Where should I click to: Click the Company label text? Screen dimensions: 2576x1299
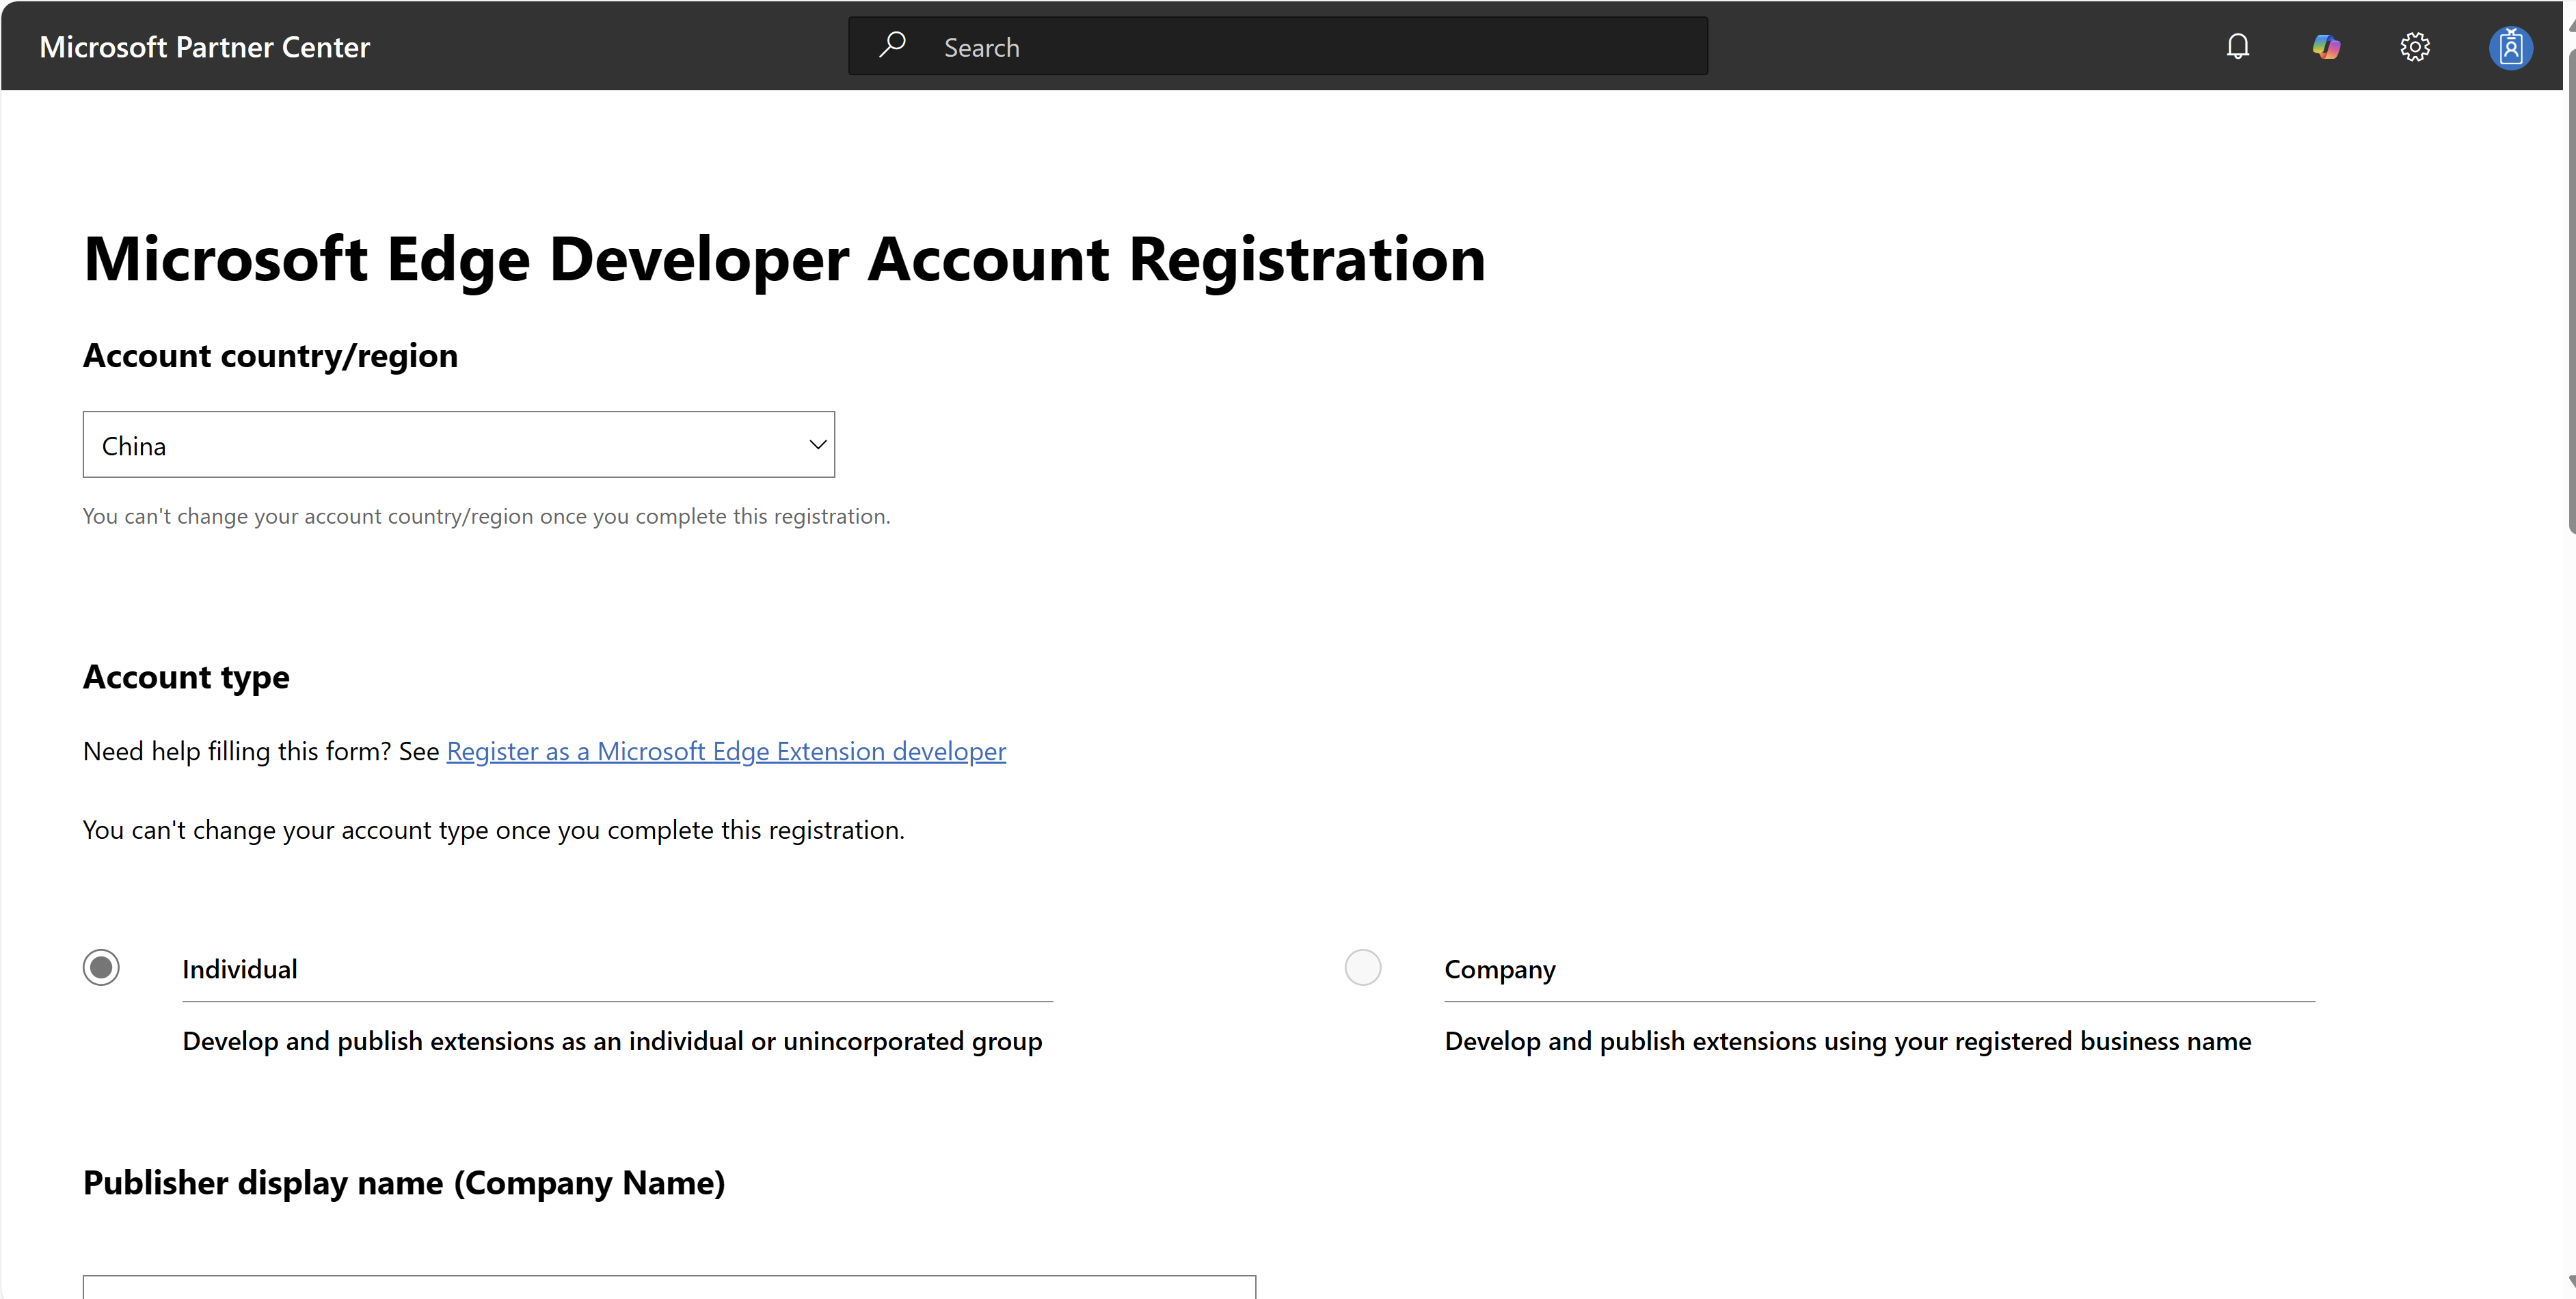[1500, 969]
